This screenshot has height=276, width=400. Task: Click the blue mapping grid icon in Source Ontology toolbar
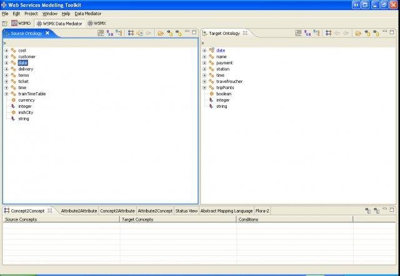click(x=131, y=33)
